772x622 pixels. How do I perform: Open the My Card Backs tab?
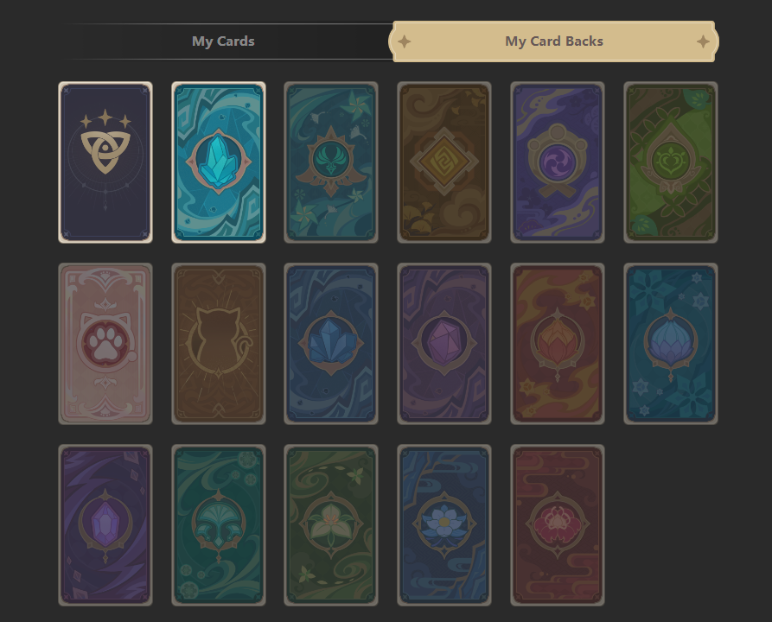(554, 41)
